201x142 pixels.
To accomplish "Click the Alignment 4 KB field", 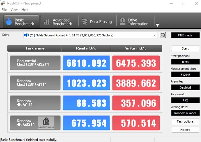I will point(185,100).
